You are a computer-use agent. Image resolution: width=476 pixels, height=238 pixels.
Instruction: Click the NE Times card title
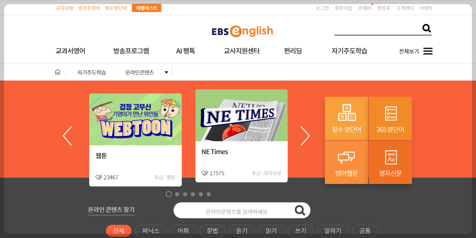point(215,152)
